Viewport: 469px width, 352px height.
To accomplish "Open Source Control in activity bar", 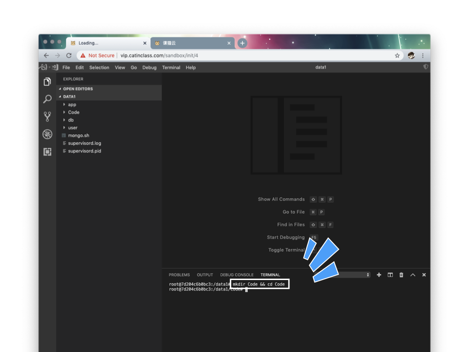I will [x=47, y=116].
